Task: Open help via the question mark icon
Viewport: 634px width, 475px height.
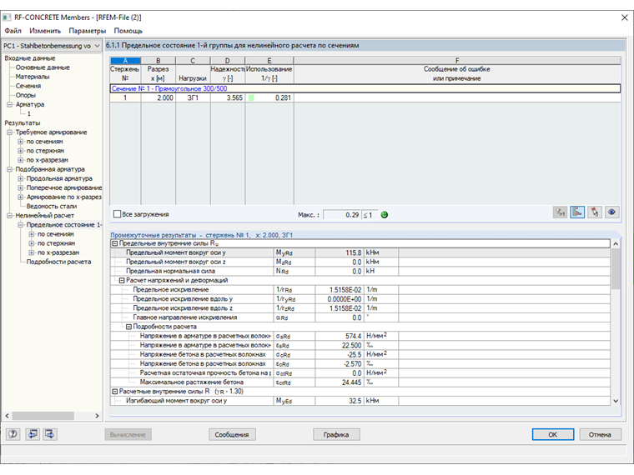Action: (13, 434)
